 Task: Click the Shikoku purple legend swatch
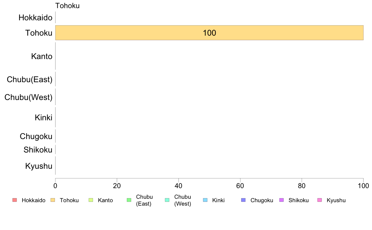coord(282,200)
